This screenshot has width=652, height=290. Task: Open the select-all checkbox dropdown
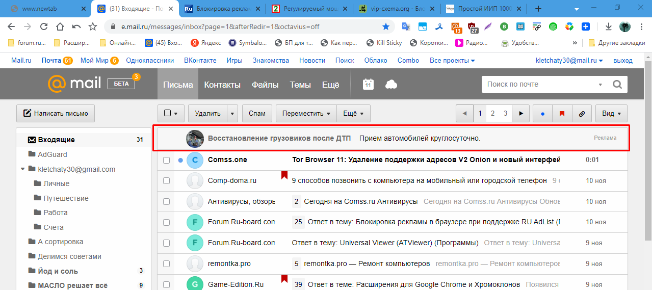171,114
